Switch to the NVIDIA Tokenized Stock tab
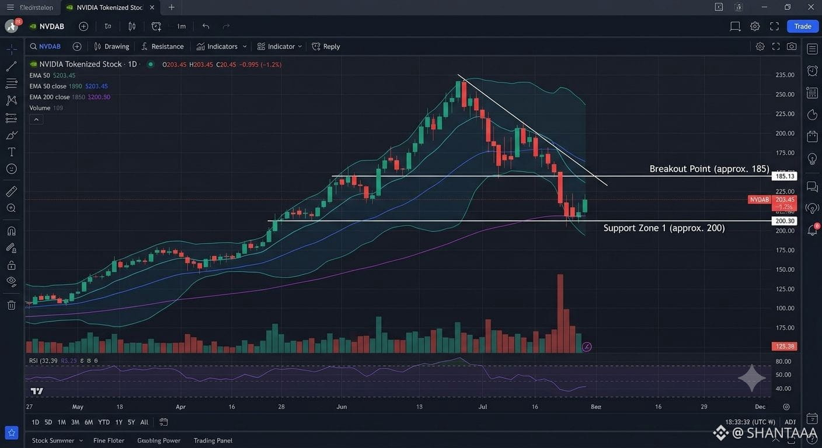 pyautogui.click(x=109, y=8)
